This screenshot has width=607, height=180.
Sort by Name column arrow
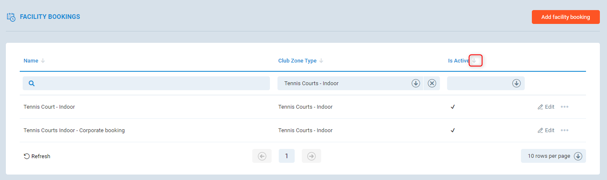coord(43,61)
